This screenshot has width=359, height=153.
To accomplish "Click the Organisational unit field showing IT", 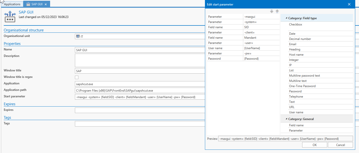I will click(x=140, y=36).
